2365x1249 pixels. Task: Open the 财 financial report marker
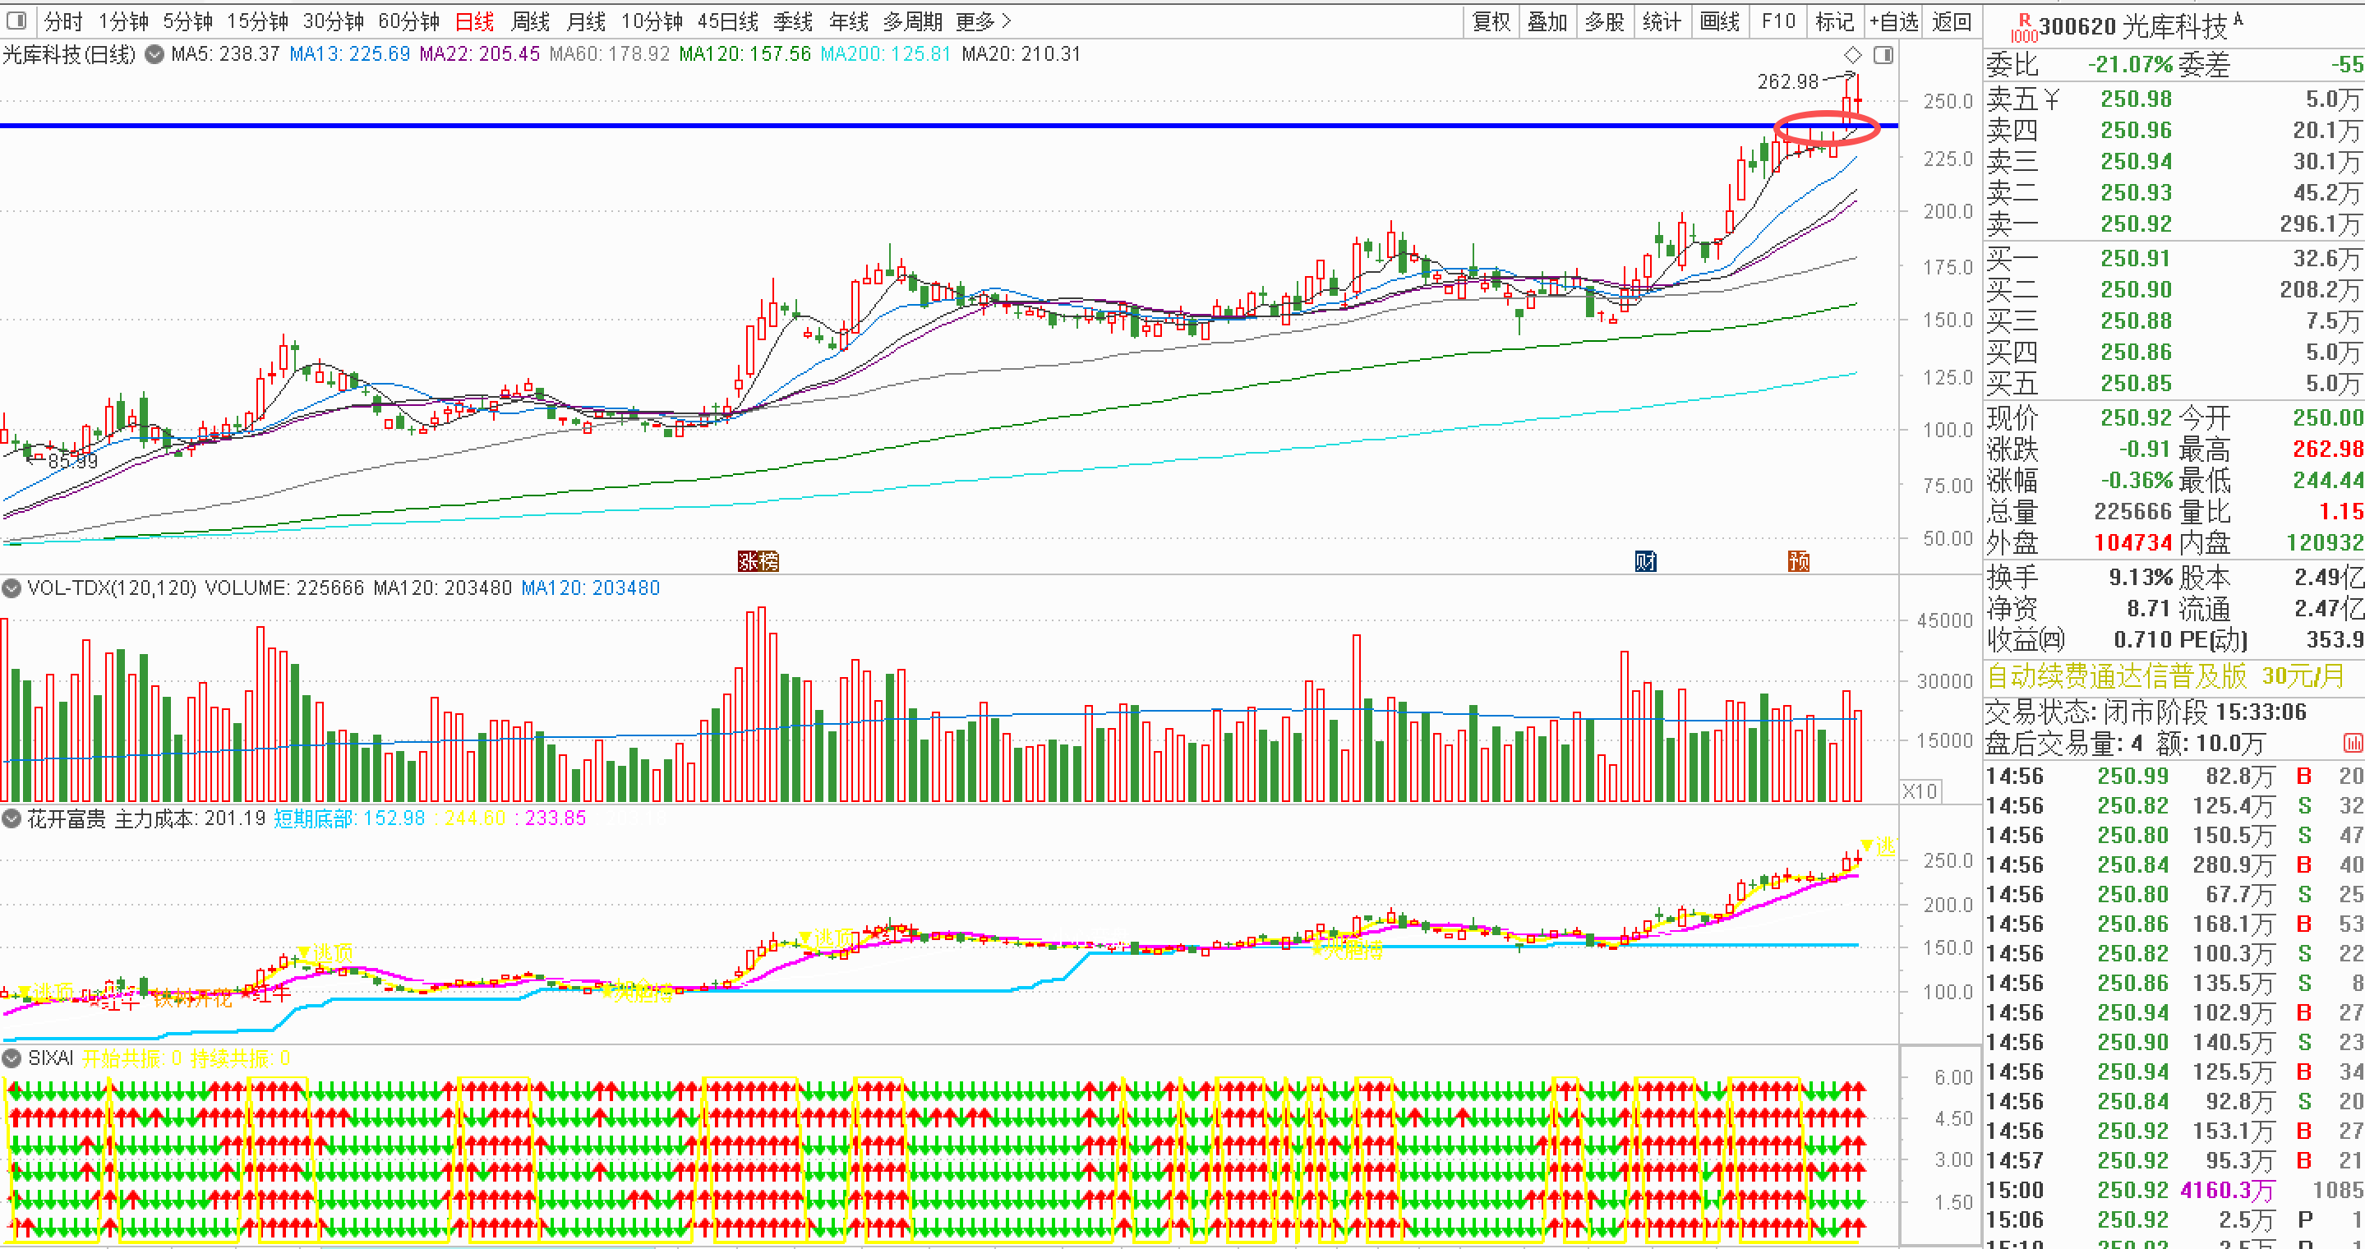(x=1645, y=560)
